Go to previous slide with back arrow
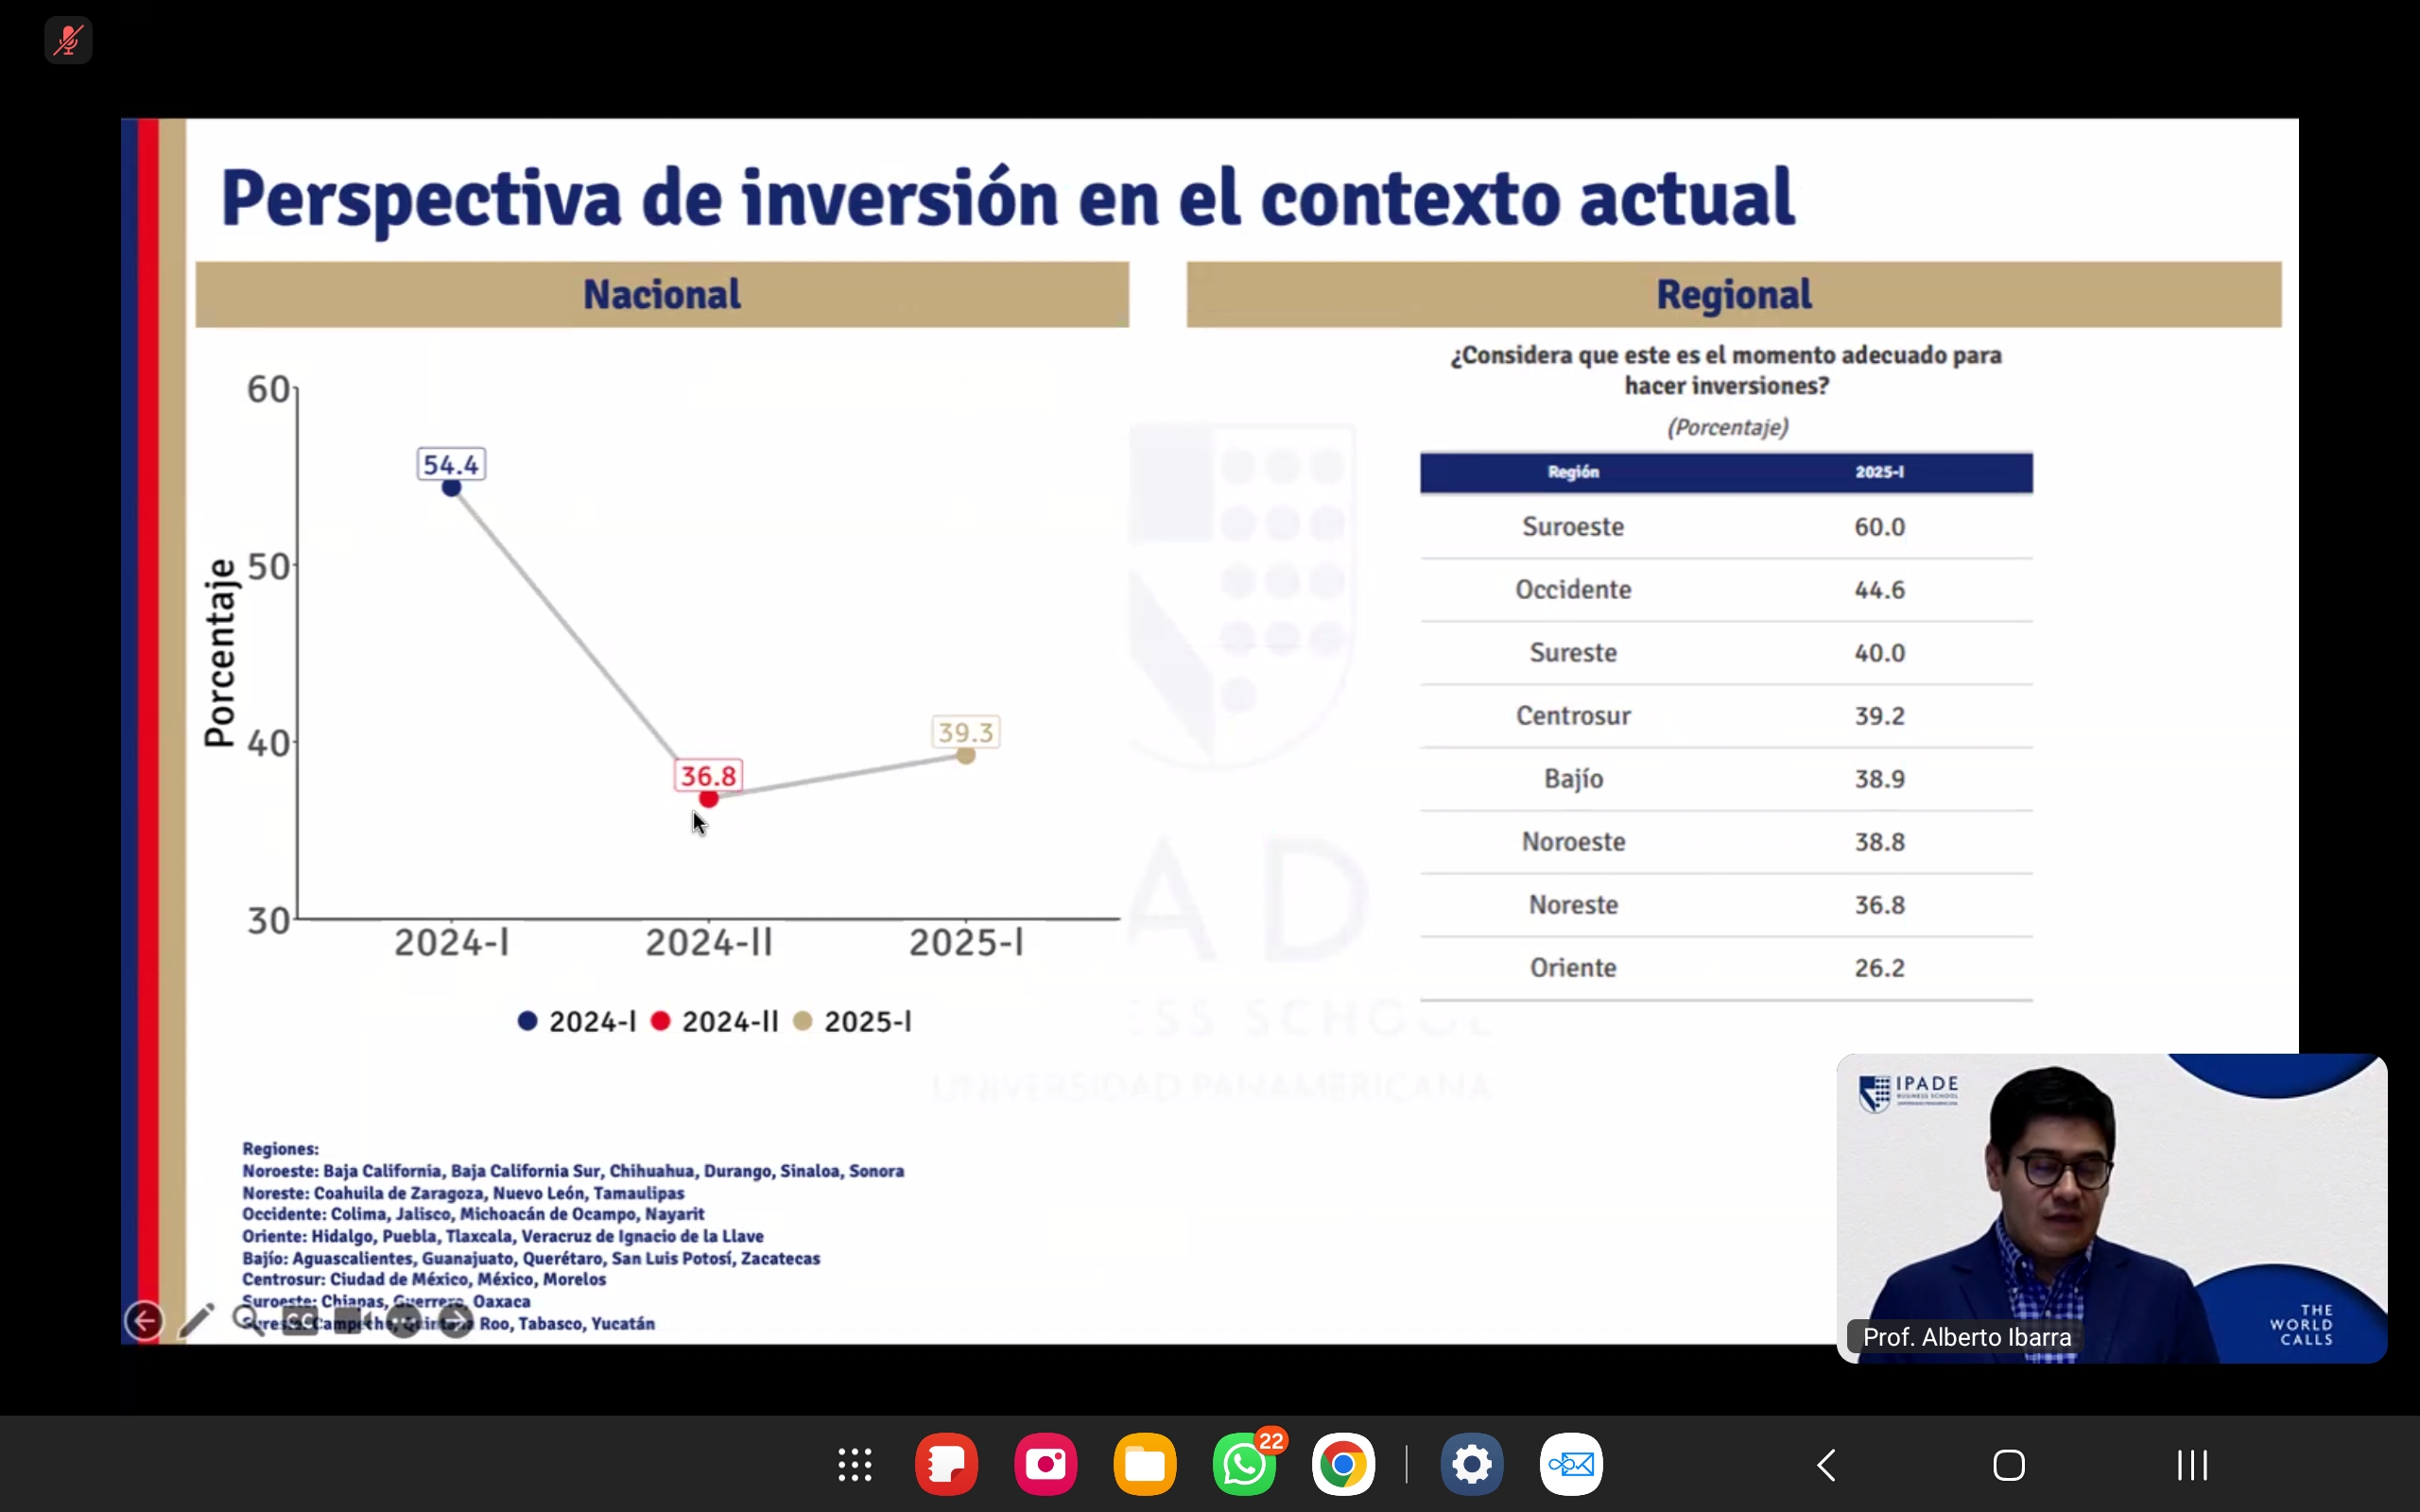The image size is (2420, 1512). [144, 1321]
